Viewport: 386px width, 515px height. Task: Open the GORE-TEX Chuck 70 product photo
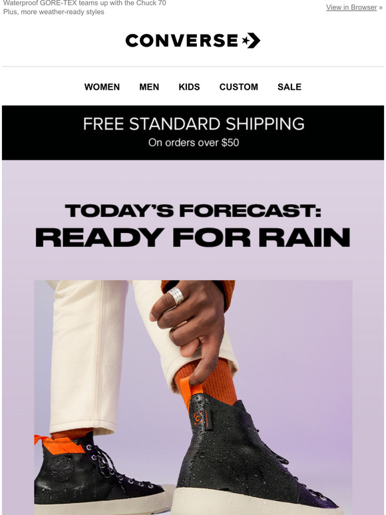(x=193, y=397)
